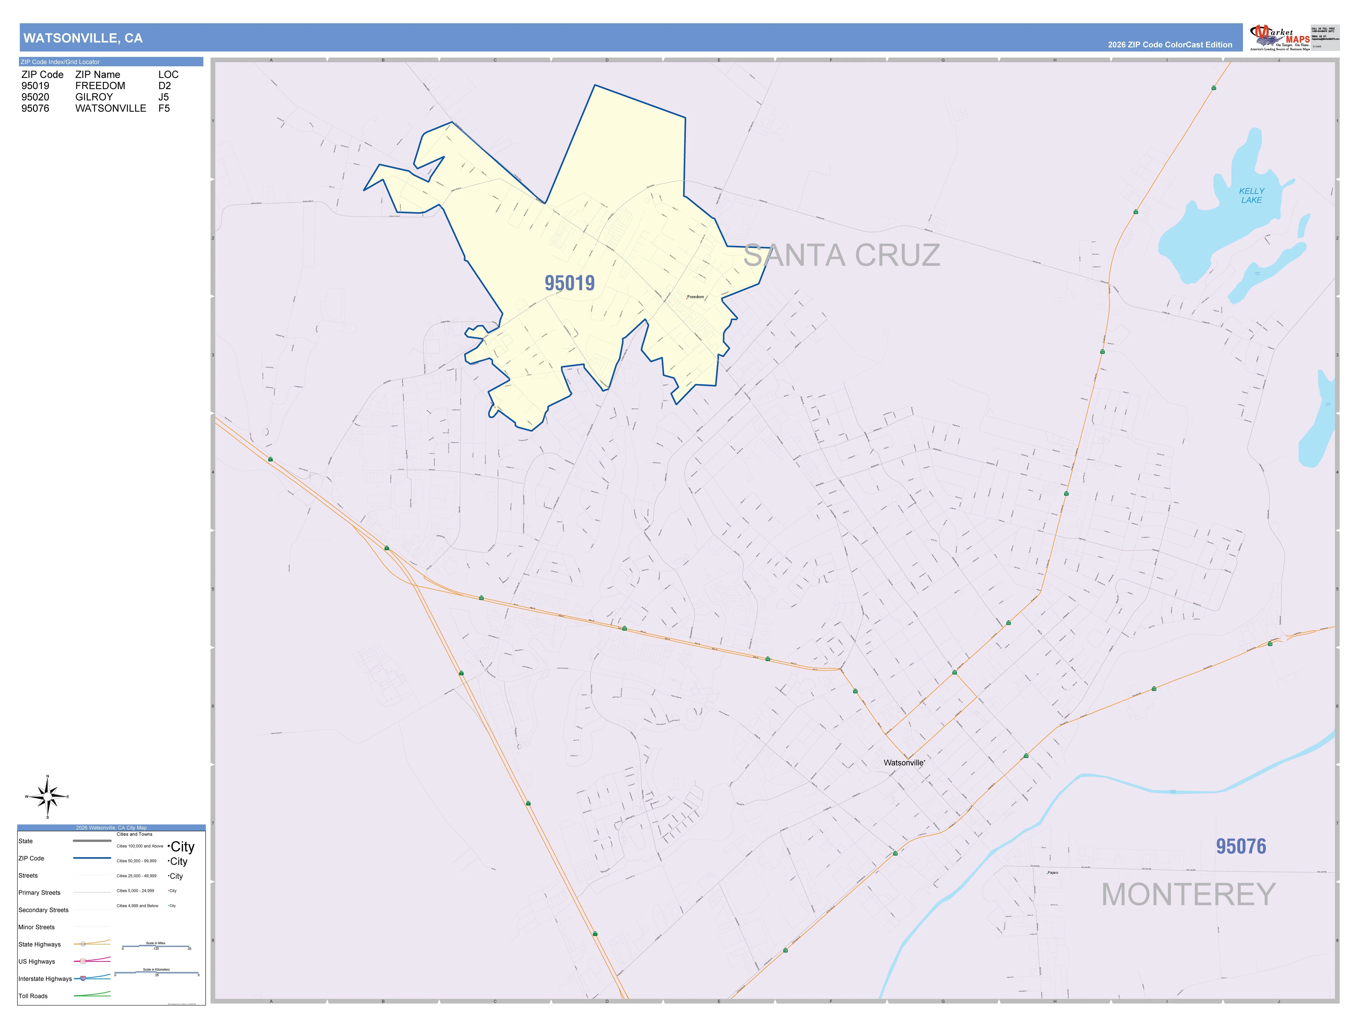This screenshot has height=1025, width=1360.
Task: Select 95076 in the ZIP index table
Action: coord(35,108)
